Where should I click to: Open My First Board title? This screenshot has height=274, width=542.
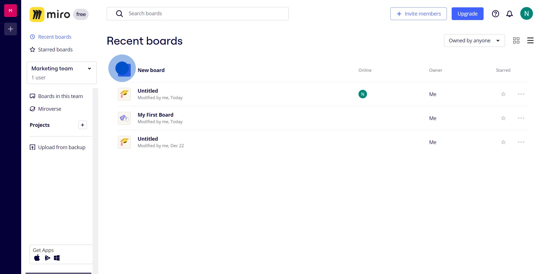pos(156,115)
